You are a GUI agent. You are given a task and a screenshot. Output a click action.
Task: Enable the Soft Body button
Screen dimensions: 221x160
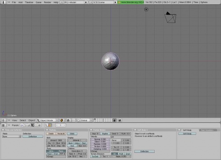coord(187,133)
